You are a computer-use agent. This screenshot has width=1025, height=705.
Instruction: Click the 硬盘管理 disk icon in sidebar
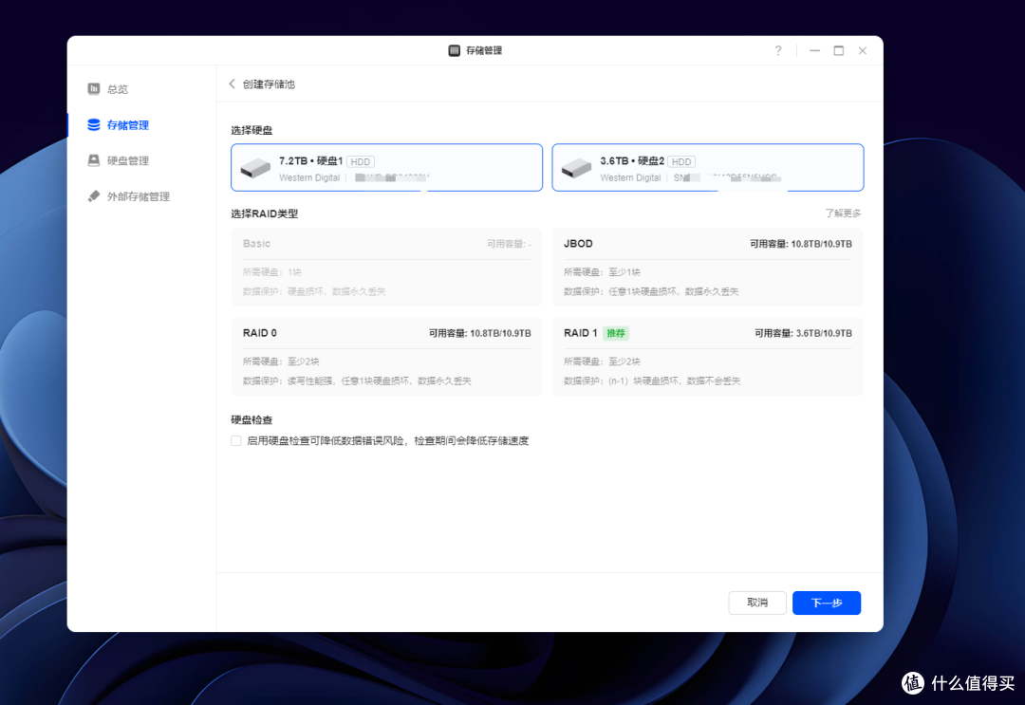pos(93,160)
